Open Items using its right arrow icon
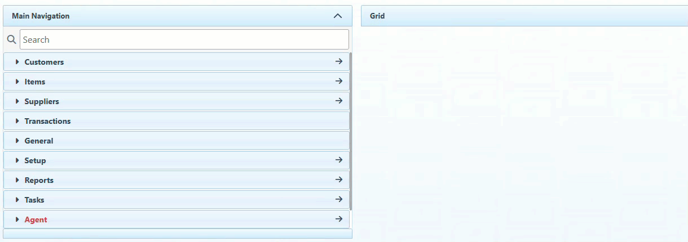688x242 pixels. pyautogui.click(x=338, y=81)
